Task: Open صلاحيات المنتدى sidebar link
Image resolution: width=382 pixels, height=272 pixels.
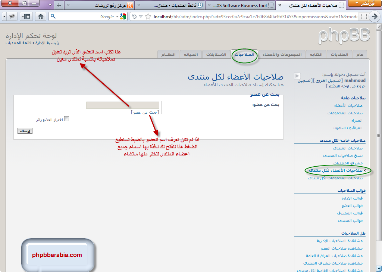Action: point(348,148)
